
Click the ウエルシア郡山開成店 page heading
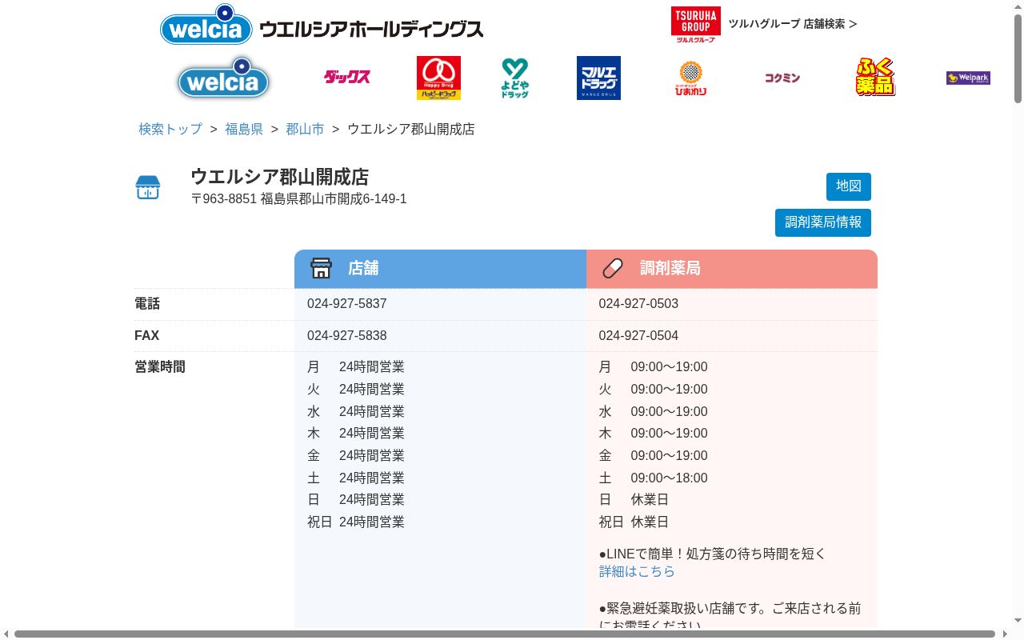tap(279, 177)
